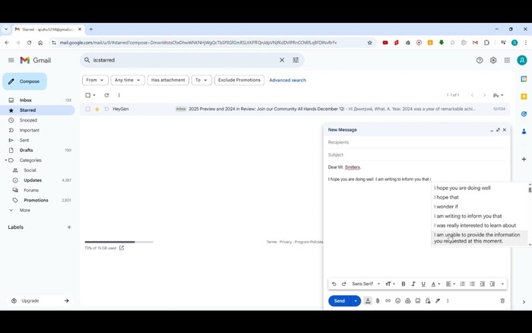Open the Drafts folder
532x333 pixels.
(x=27, y=151)
